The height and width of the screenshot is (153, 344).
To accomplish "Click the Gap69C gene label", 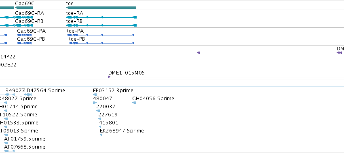I will click(25, 4).
